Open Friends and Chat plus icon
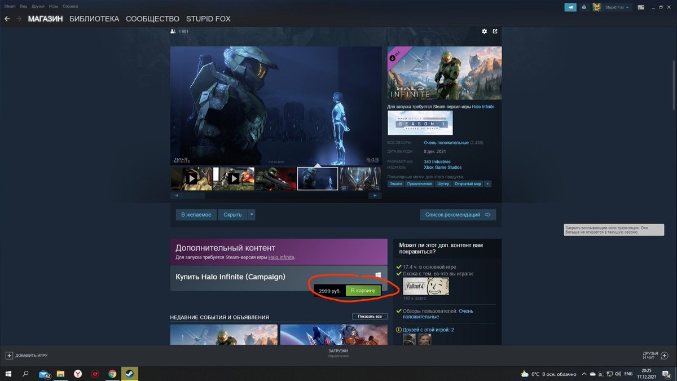The height and width of the screenshot is (381, 677). point(664,356)
